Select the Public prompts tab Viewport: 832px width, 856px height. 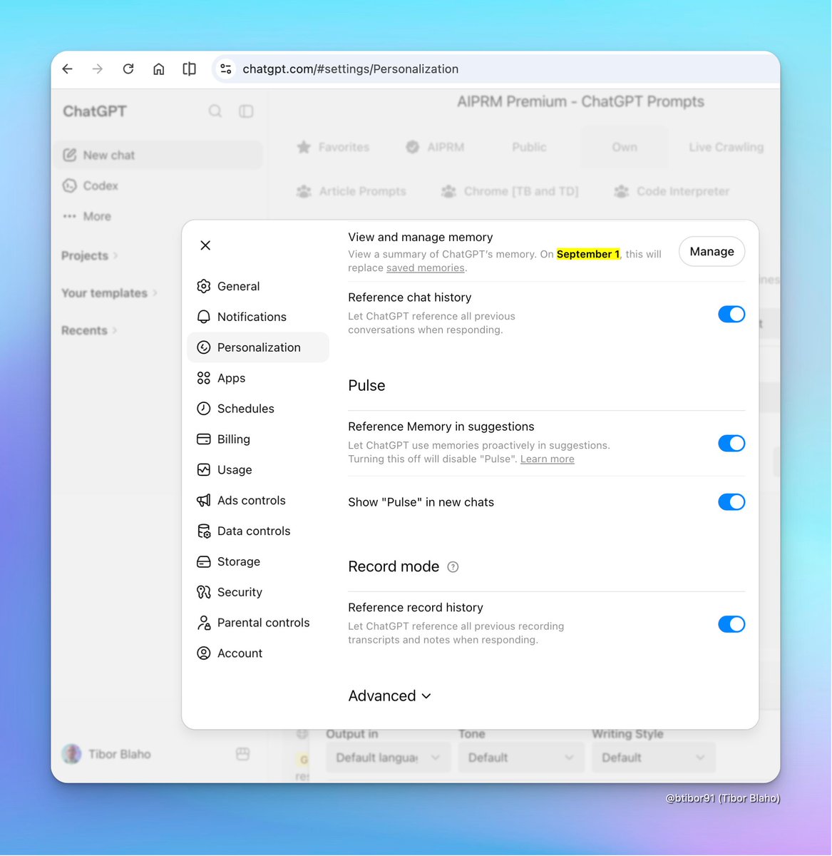[529, 148]
